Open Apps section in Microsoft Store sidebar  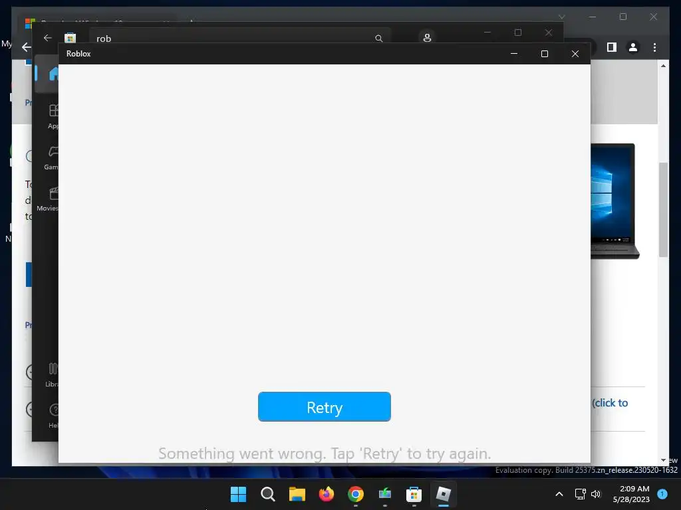click(53, 116)
